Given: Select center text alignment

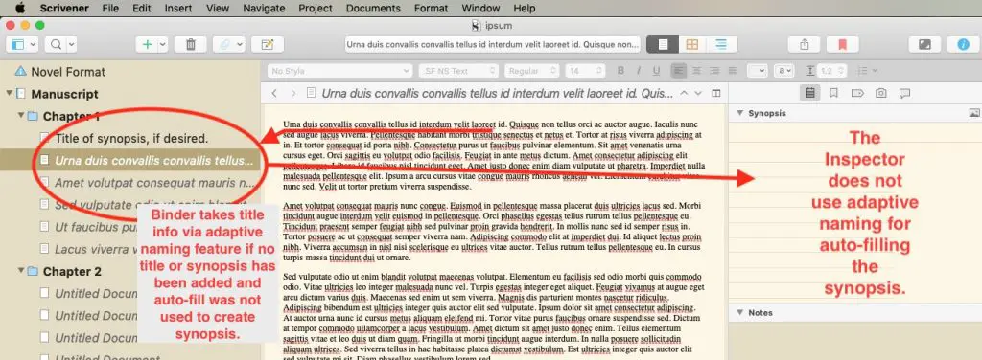Looking at the screenshot, I should pyautogui.click(x=696, y=71).
